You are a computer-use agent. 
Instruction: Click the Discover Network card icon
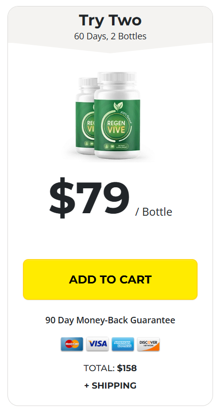coord(148,344)
